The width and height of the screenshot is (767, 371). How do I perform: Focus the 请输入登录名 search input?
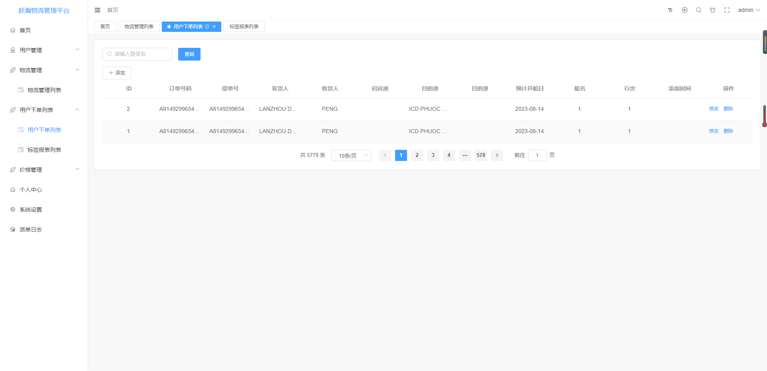click(x=137, y=54)
